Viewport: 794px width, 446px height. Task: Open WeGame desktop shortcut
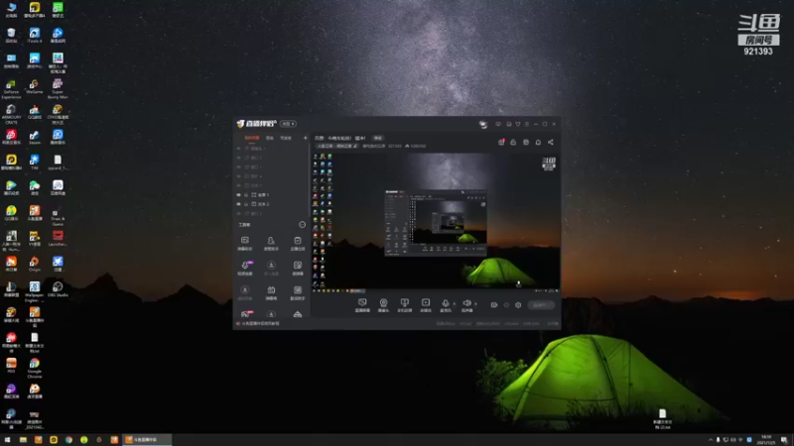point(35,86)
